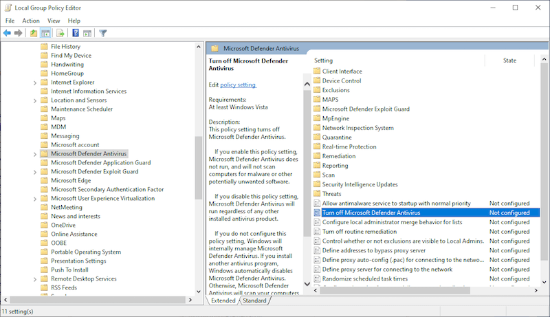Screen dimensions: 550x317
Task: Click the Quarantine folder icon
Action: coord(317,137)
